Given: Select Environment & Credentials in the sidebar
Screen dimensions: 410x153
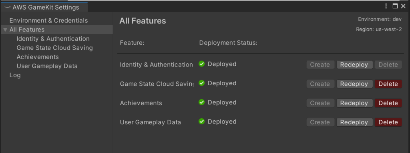Looking at the screenshot, I should (48, 21).
